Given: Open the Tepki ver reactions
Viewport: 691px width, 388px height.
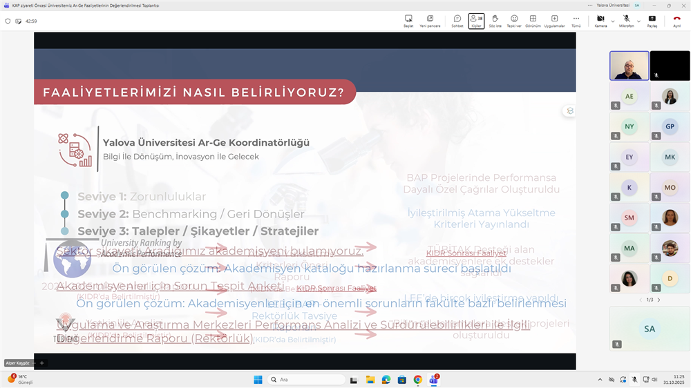Looking at the screenshot, I should [x=513, y=21].
